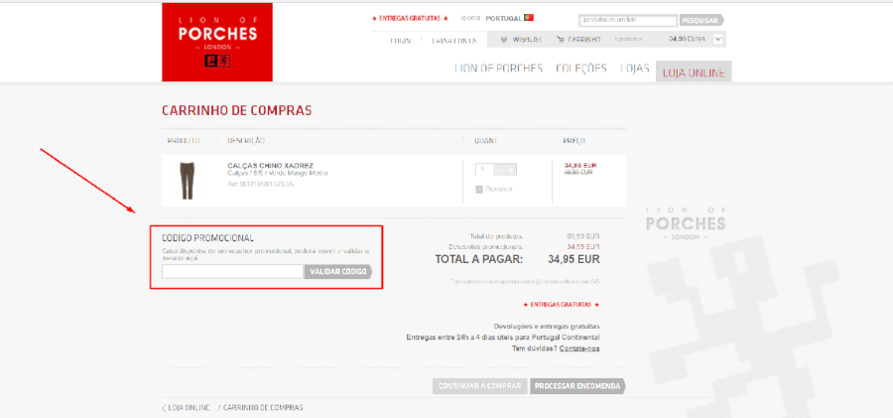
Task: Click the Lion of Porches logo
Action: click(x=216, y=41)
